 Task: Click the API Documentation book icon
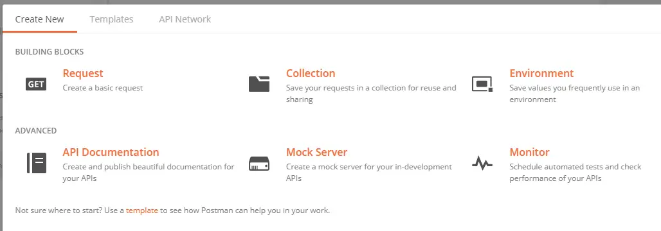coord(36,163)
